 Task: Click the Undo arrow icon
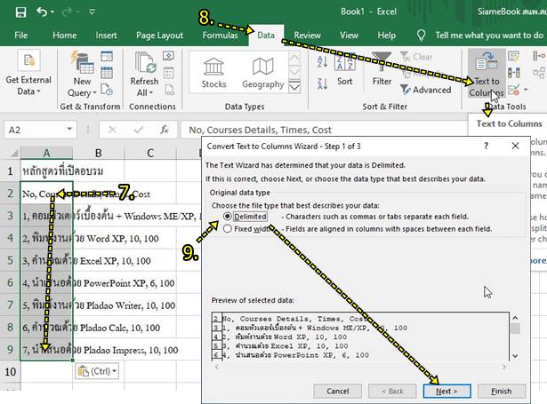[42, 12]
